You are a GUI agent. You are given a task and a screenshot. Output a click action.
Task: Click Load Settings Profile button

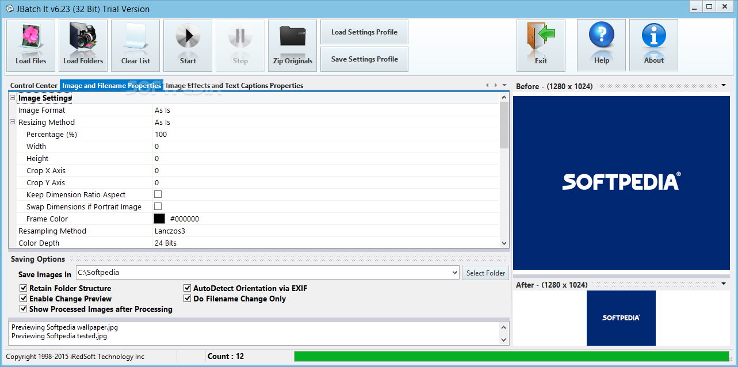point(364,32)
